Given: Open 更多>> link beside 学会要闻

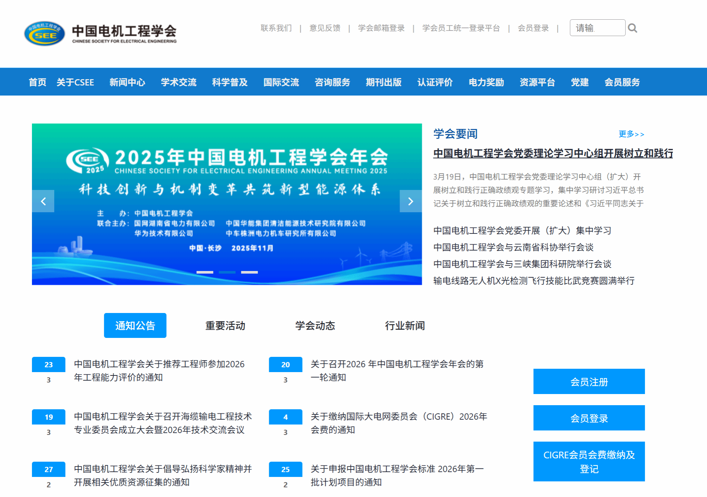Looking at the screenshot, I should (631, 134).
